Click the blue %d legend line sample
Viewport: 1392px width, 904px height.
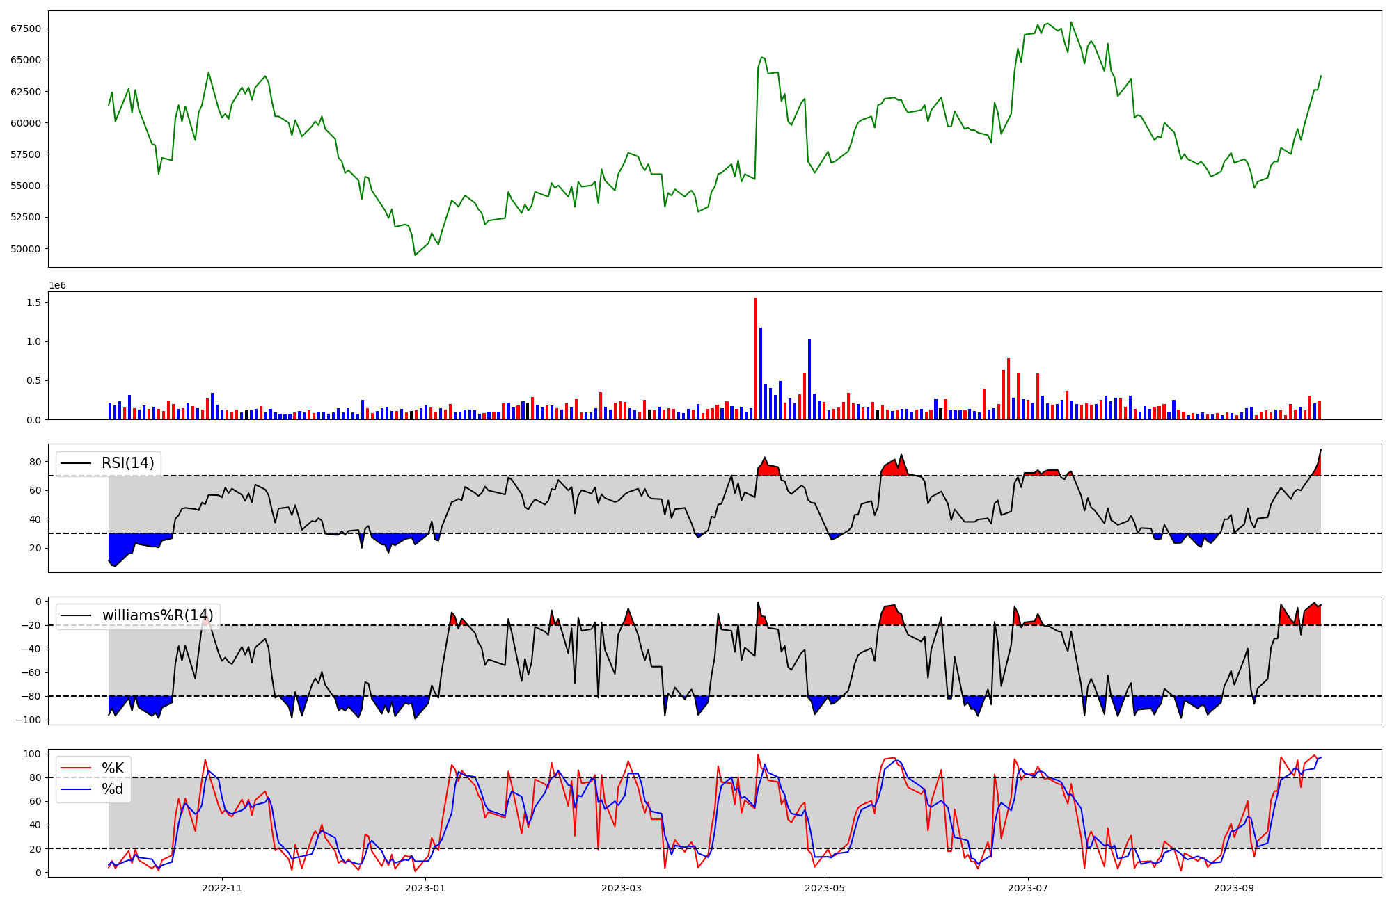tap(76, 789)
